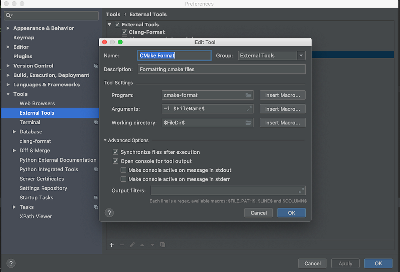The height and width of the screenshot is (272, 400).
Task: Click the add tool plus icon
Action: (112, 245)
